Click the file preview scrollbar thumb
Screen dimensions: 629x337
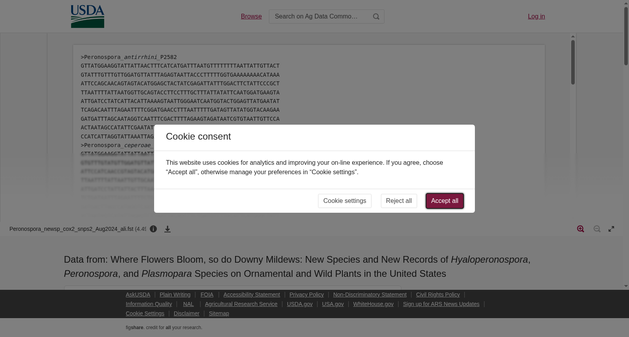[x=573, y=62]
